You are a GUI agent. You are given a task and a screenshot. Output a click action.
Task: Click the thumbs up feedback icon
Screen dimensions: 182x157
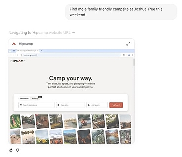(11, 150)
